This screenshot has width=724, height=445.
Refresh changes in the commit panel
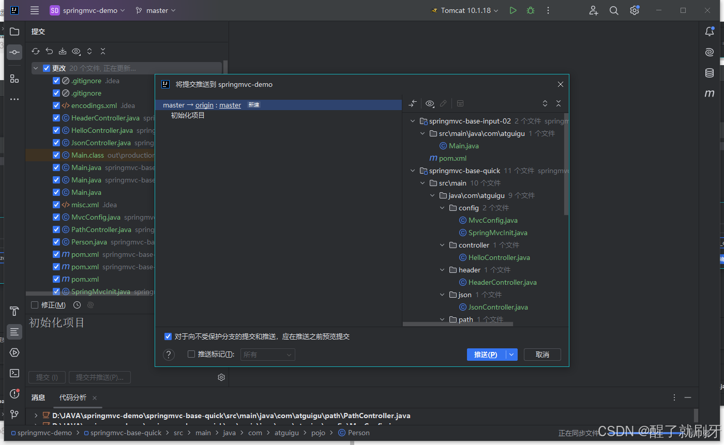point(36,51)
